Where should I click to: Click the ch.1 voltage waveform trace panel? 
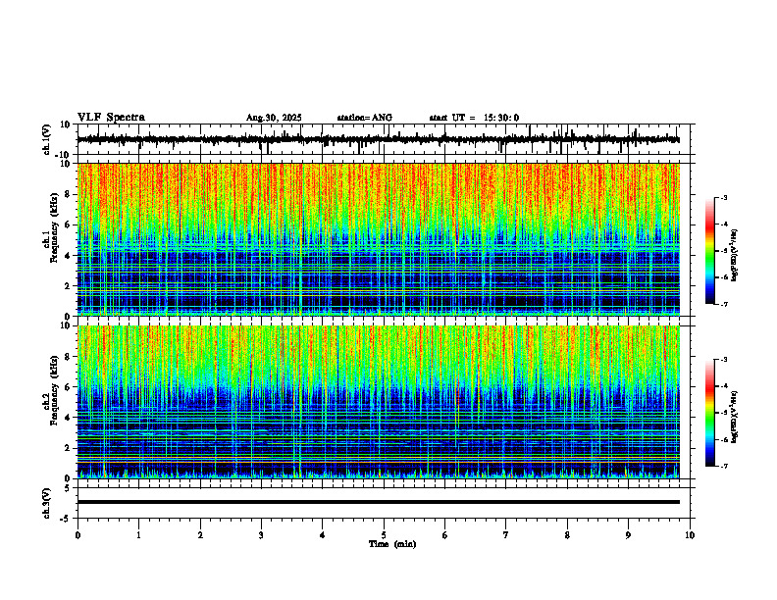tap(386, 139)
